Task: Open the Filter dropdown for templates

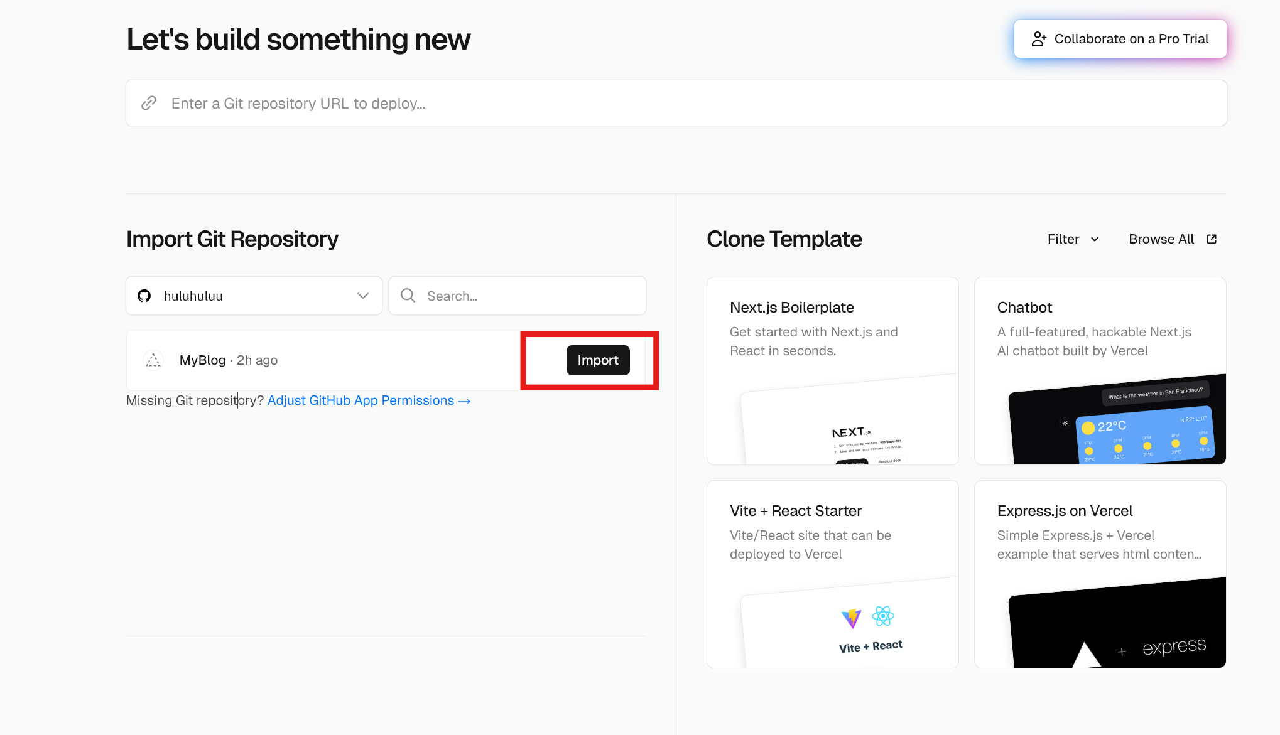Action: (x=1073, y=239)
